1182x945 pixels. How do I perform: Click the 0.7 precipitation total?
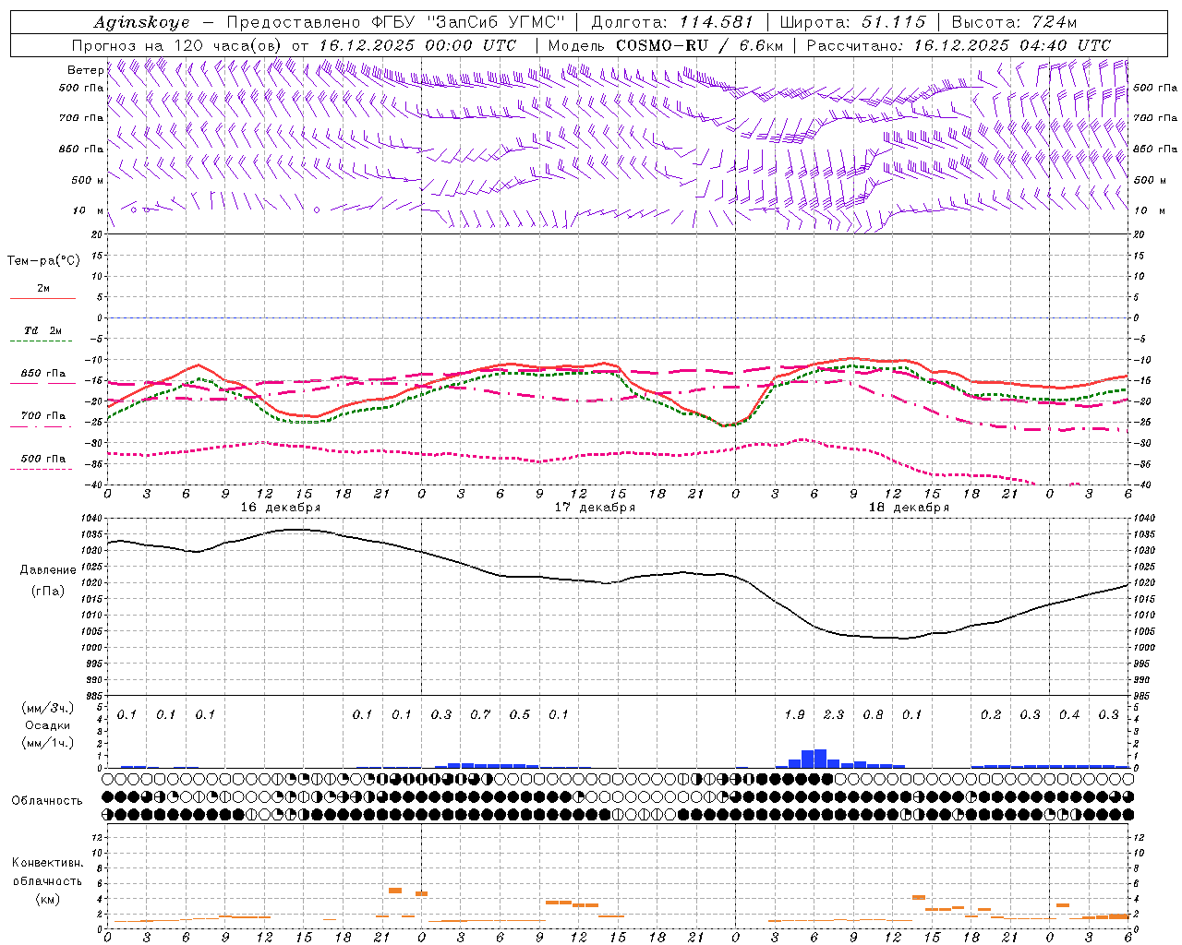[x=480, y=715]
